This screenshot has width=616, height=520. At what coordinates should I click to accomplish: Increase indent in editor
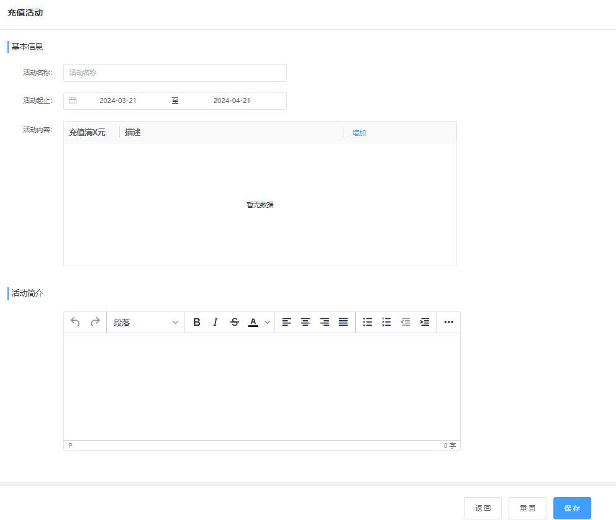[x=425, y=322]
